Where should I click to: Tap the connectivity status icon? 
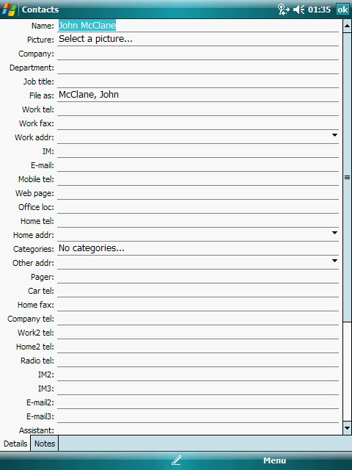point(283,10)
